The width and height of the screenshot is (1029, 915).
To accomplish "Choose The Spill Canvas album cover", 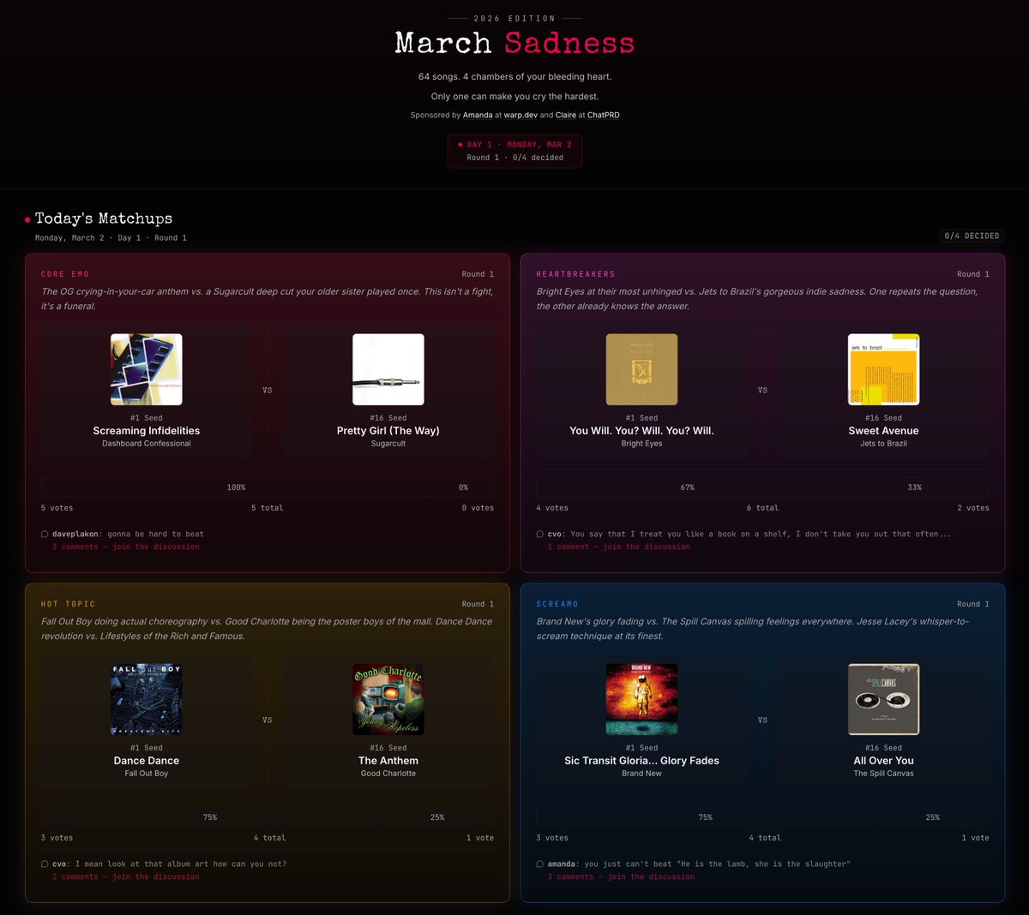I will [x=883, y=699].
